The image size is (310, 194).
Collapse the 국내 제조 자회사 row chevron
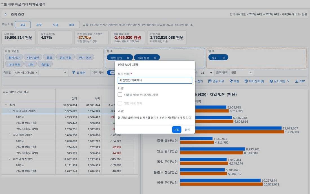click(9, 111)
